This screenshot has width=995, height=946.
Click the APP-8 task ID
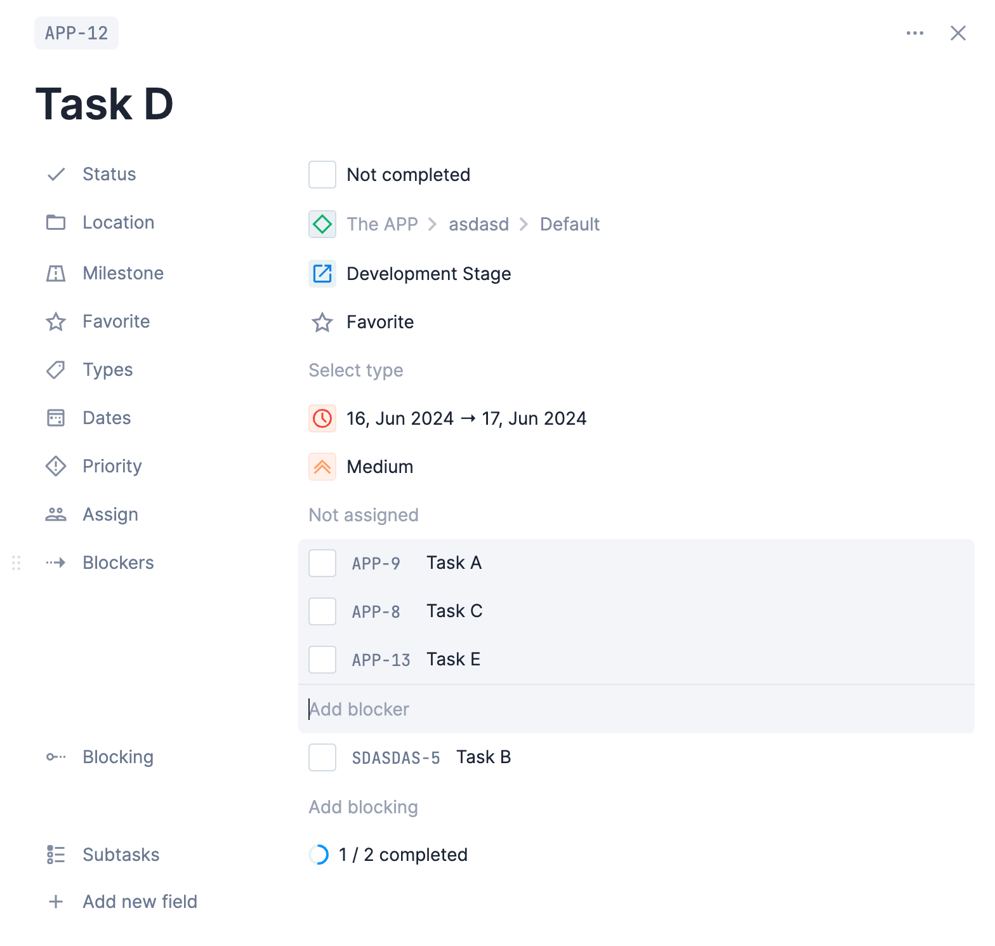pyautogui.click(x=376, y=612)
